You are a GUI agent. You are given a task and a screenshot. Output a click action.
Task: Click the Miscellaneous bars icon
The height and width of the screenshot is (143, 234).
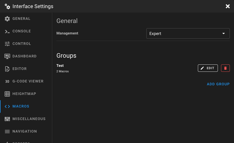[7, 119]
